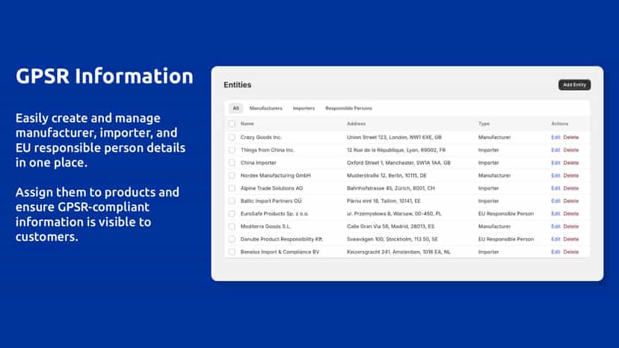Select the All tab

pos(235,108)
